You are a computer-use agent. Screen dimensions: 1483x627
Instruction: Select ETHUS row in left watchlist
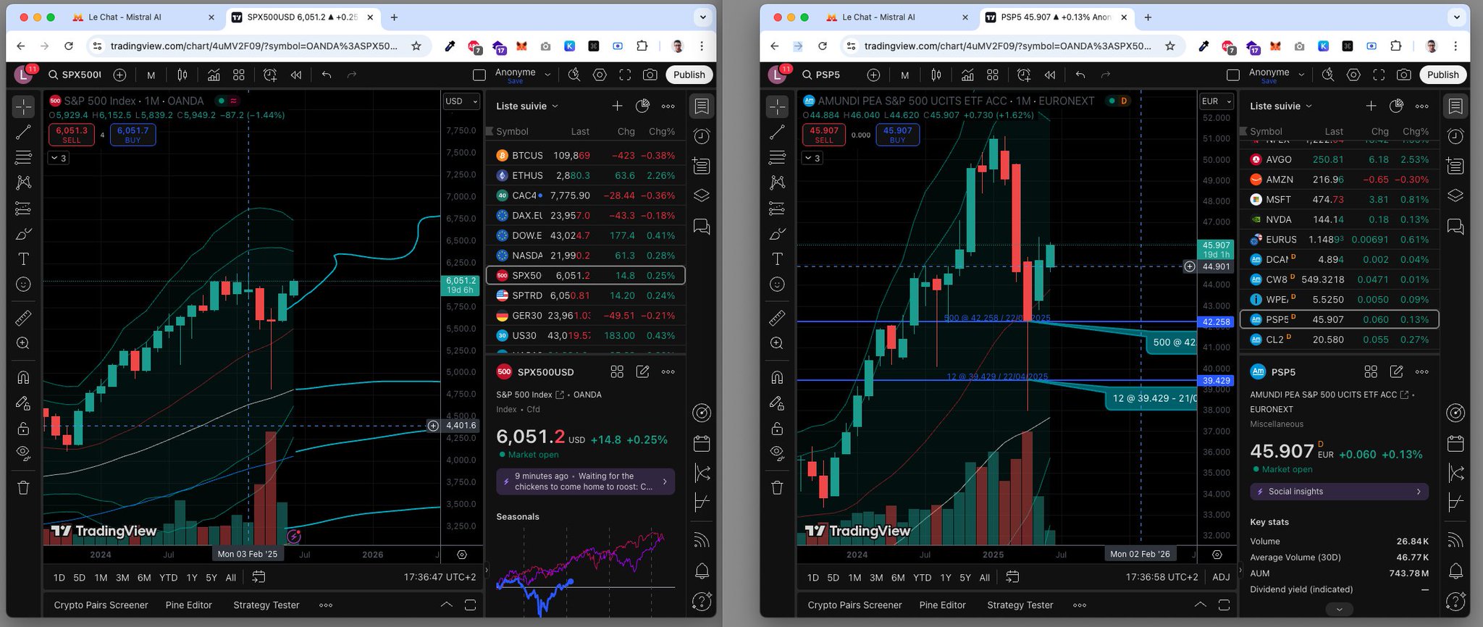(585, 175)
